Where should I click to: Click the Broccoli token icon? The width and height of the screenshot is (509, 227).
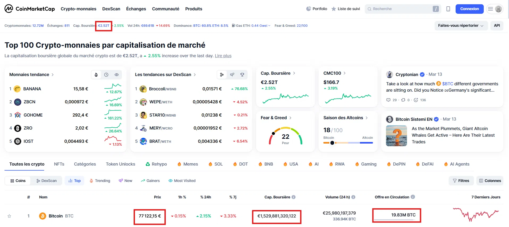coord(143,89)
